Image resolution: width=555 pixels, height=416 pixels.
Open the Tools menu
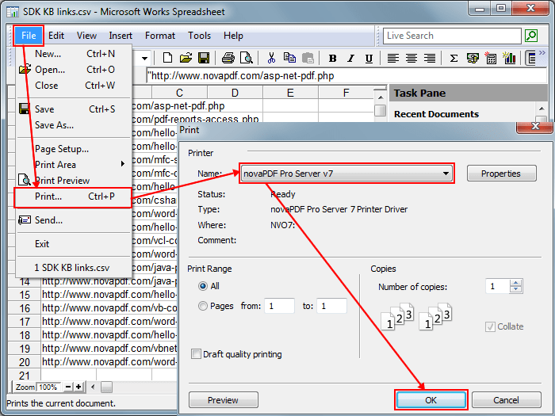coord(199,36)
